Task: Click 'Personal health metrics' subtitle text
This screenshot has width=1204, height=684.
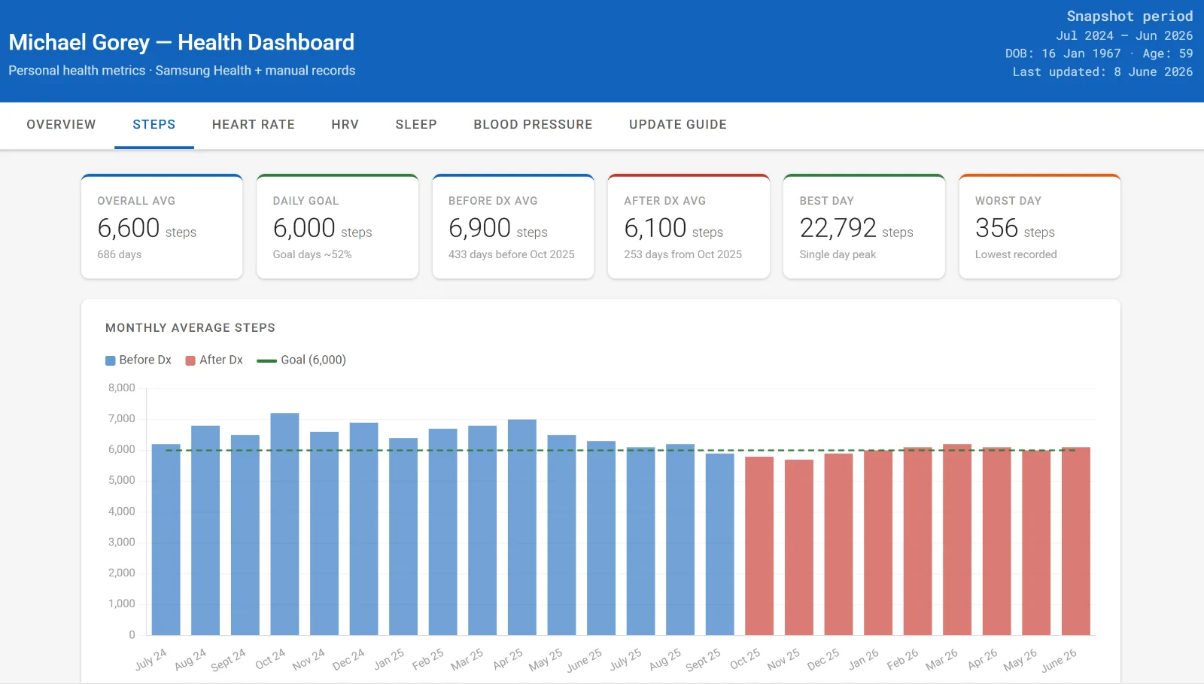Action: 77,71
